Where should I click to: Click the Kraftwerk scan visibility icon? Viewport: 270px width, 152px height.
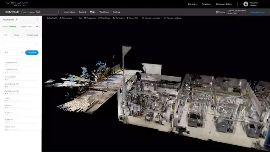point(47,18)
